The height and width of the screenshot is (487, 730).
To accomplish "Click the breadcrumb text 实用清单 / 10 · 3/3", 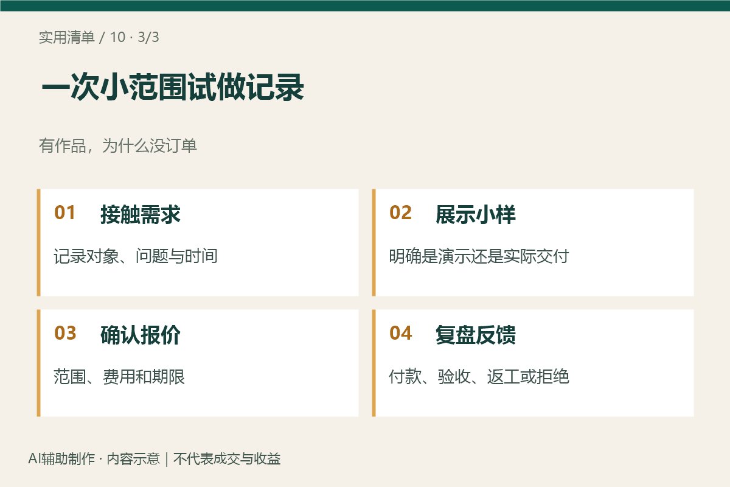I will [99, 37].
